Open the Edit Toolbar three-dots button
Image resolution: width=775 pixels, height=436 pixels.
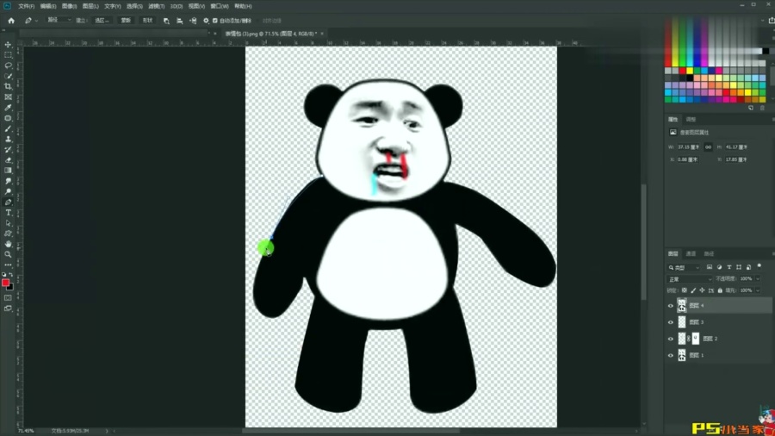coord(8,265)
